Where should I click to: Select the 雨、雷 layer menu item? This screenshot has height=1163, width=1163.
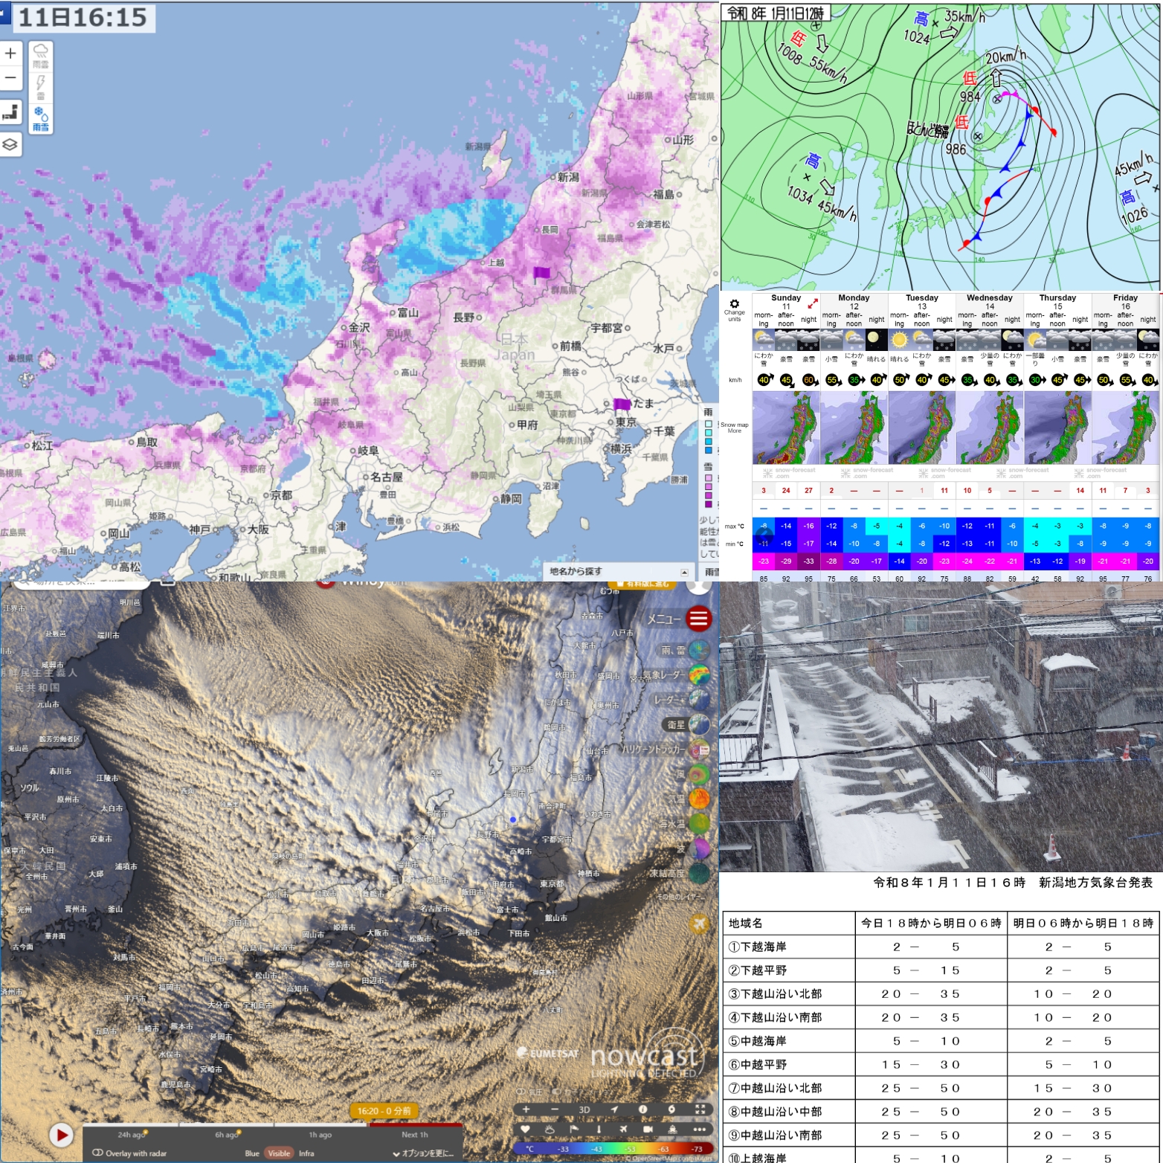click(699, 650)
